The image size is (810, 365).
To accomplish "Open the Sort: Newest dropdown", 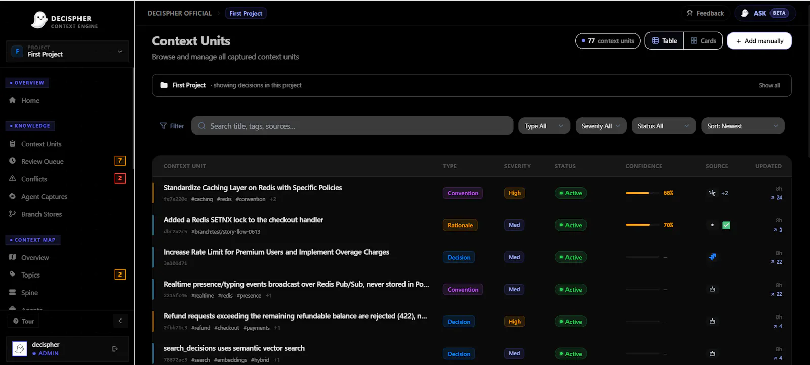I will pyautogui.click(x=743, y=126).
